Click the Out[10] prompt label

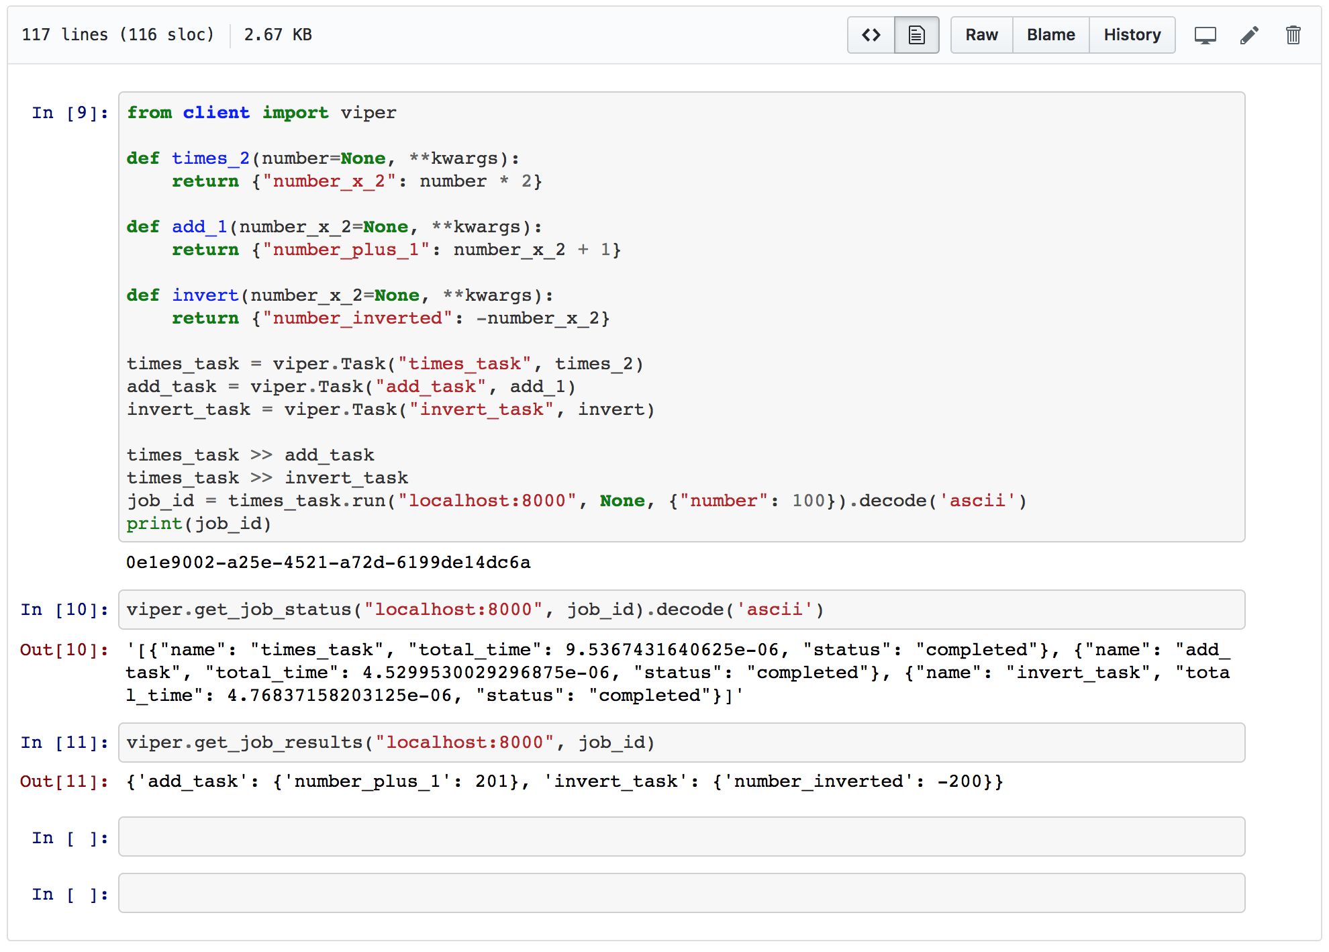(x=64, y=650)
